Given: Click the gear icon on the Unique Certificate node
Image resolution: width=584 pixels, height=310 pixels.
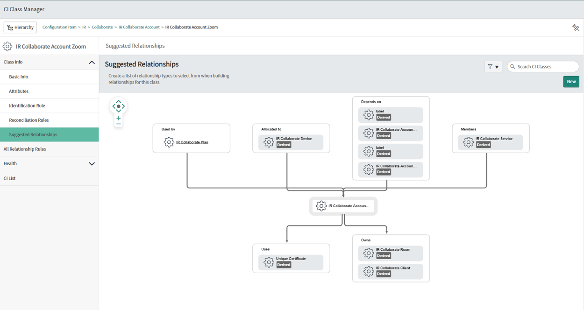Looking at the screenshot, I should click(x=269, y=262).
